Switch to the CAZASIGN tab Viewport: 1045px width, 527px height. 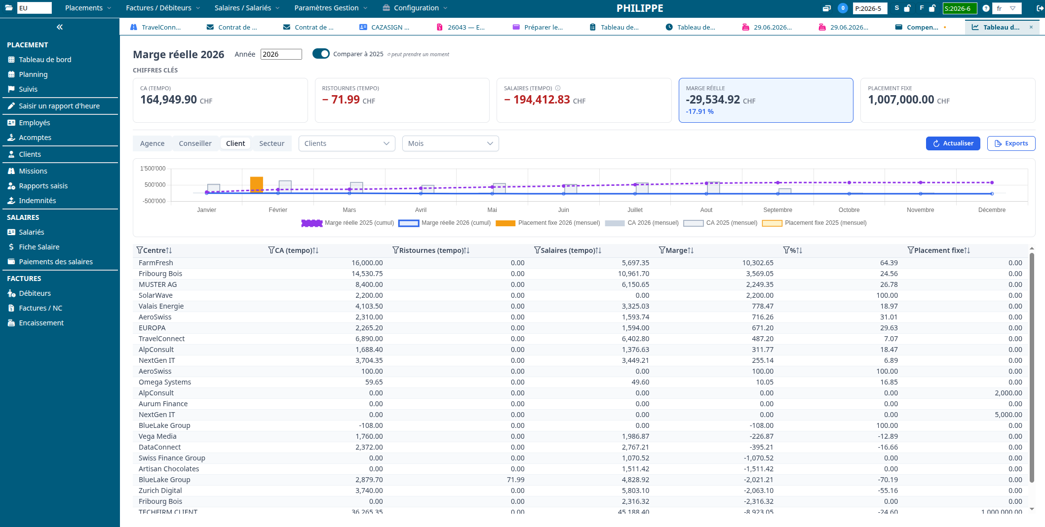385,27
